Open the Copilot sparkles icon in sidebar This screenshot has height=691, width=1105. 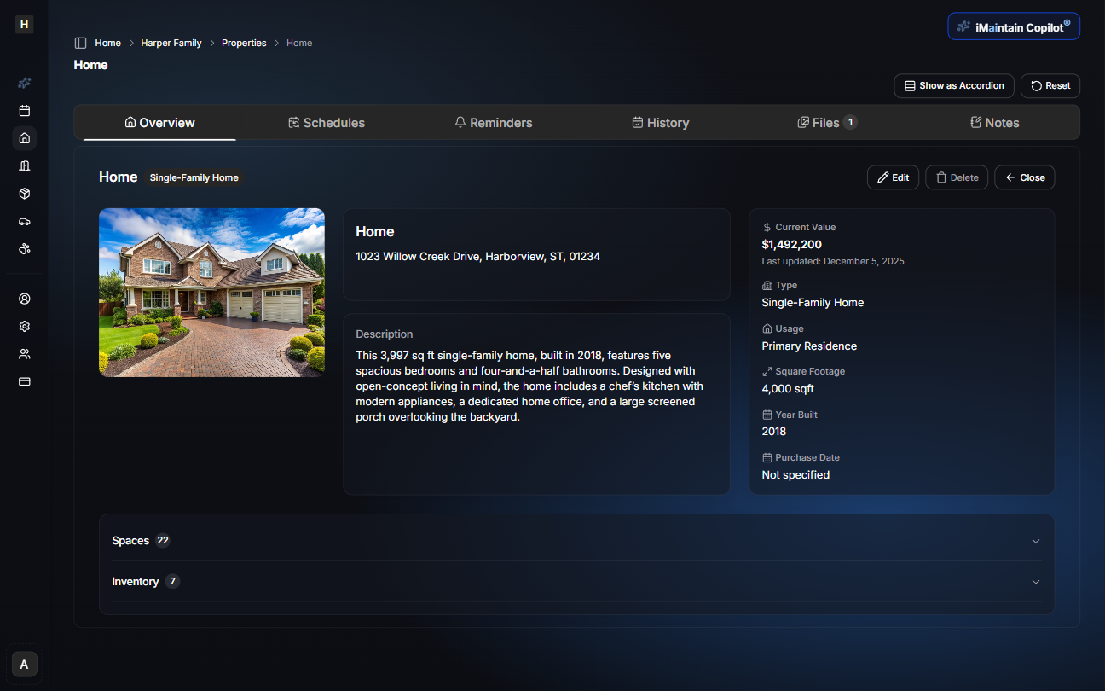(24, 83)
